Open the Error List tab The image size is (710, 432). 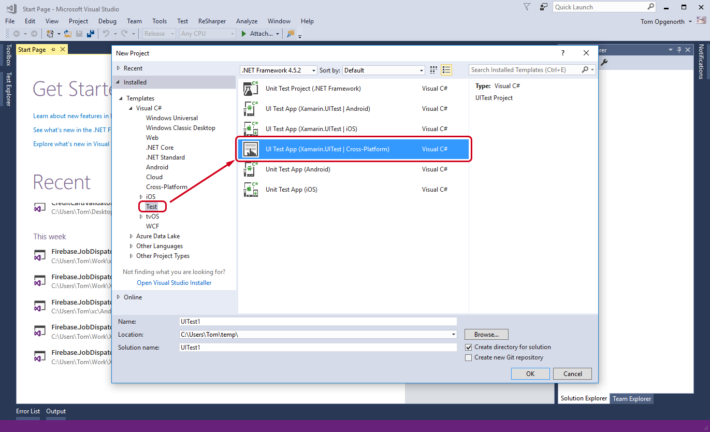pyautogui.click(x=28, y=411)
